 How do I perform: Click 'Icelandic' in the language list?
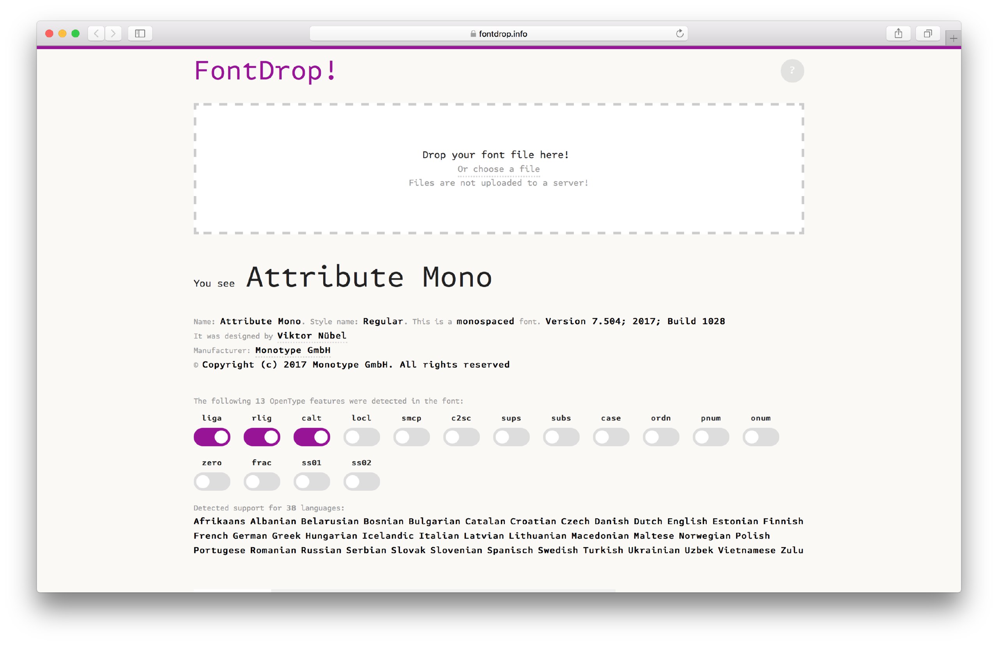pyautogui.click(x=388, y=536)
